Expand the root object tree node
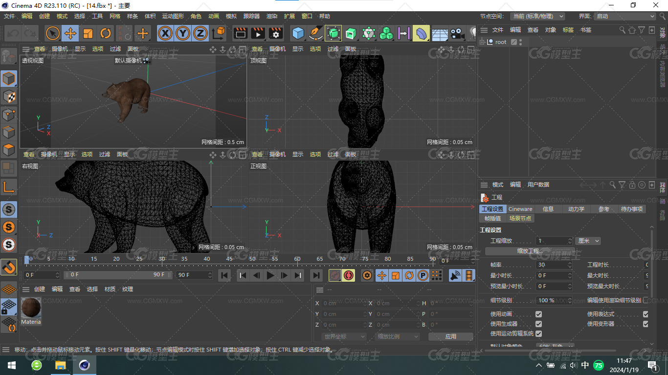Image resolution: width=668 pixels, height=375 pixels. point(483,42)
